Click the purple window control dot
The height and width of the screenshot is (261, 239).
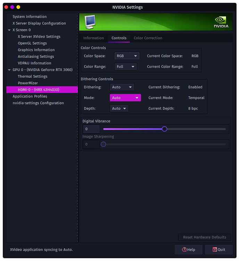12,7
